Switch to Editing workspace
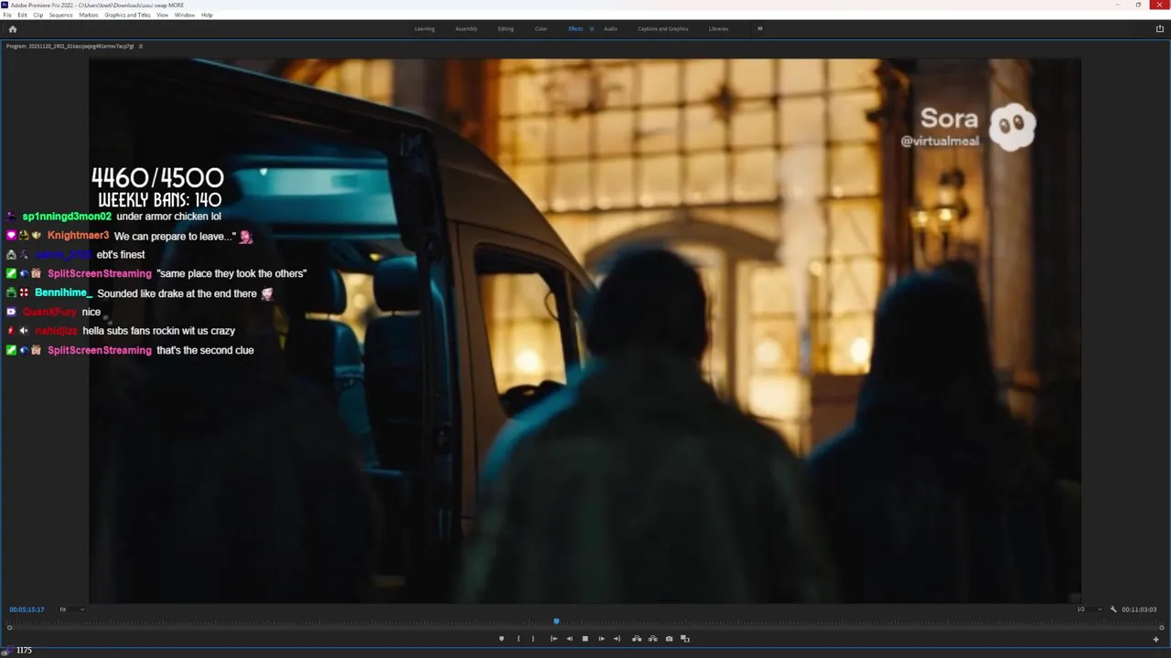The image size is (1171, 658). click(x=506, y=28)
